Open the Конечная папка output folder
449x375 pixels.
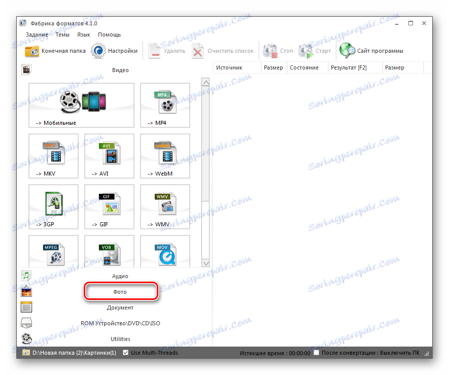[55, 51]
